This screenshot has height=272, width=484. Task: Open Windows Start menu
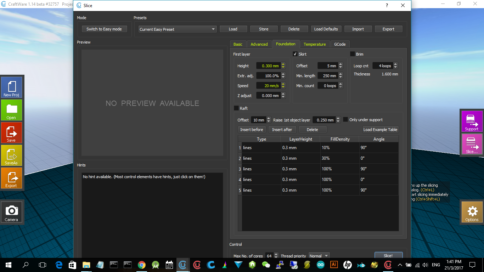tap(9, 265)
